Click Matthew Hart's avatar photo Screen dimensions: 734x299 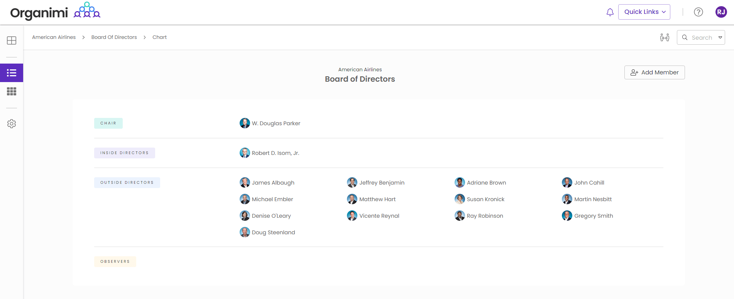pos(352,199)
